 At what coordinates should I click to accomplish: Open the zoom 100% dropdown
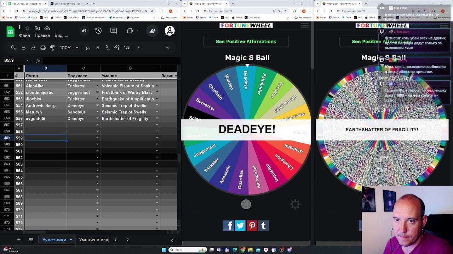[69, 48]
